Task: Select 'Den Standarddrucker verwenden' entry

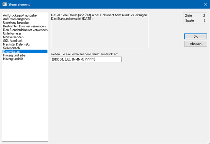Action: [24, 30]
